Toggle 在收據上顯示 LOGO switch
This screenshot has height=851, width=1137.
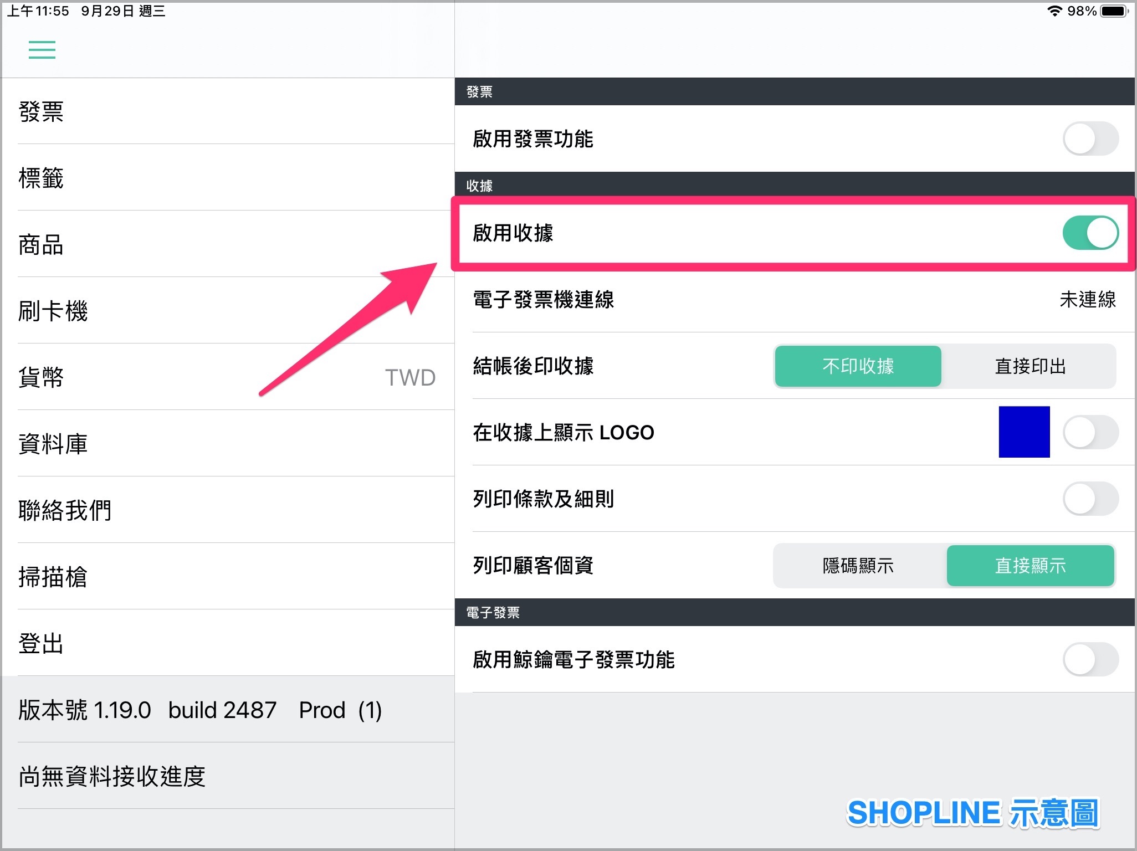coord(1090,432)
